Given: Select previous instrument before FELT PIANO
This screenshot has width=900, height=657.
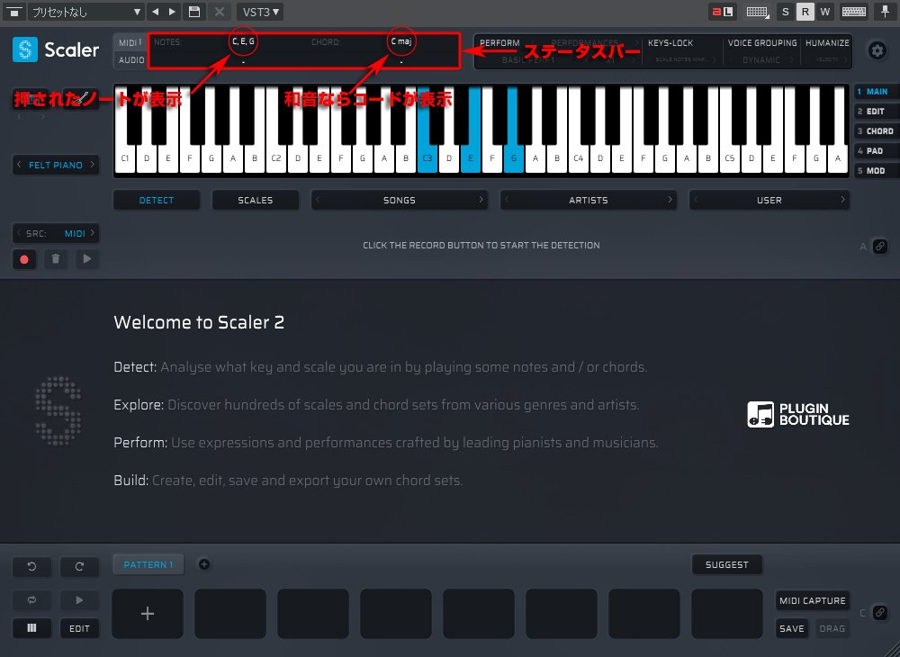Looking at the screenshot, I should pos(19,165).
